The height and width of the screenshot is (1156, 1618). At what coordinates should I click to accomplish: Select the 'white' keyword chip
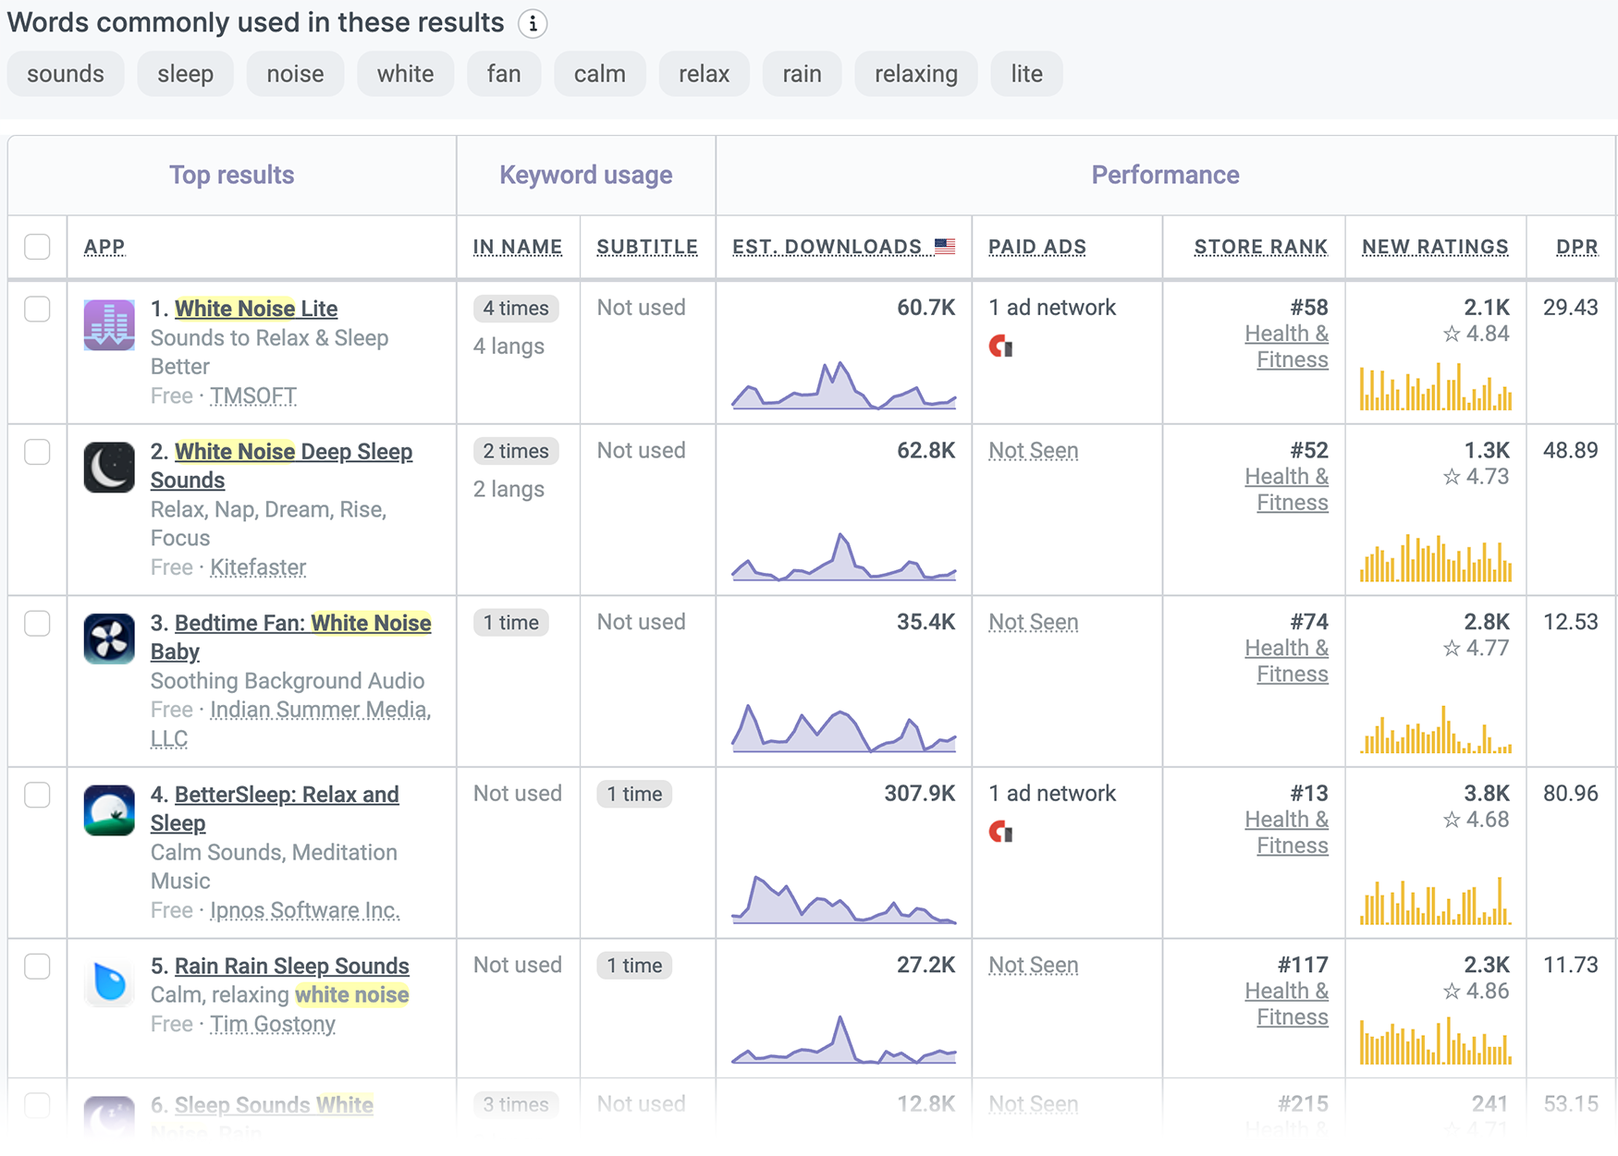[x=405, y=74]
